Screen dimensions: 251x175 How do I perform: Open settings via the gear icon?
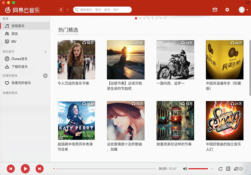(x=227, y=10)
